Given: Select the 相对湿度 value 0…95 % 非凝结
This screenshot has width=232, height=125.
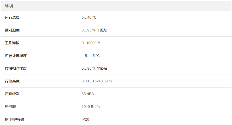Looking at the screenshot, I should 94,30.
